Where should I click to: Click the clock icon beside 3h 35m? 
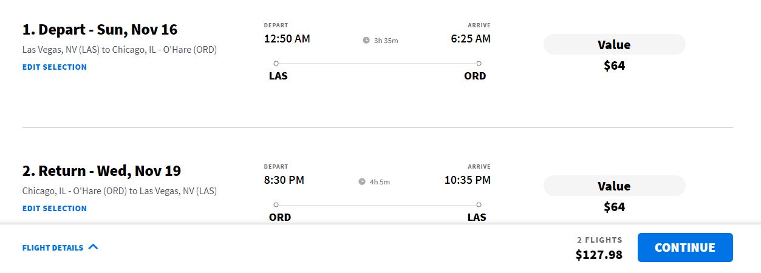tap(366, 41)
